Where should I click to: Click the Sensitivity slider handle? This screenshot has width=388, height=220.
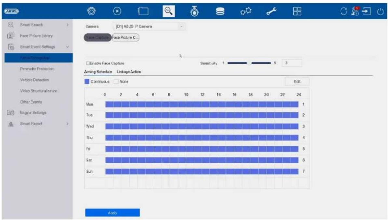pos(249,63)
